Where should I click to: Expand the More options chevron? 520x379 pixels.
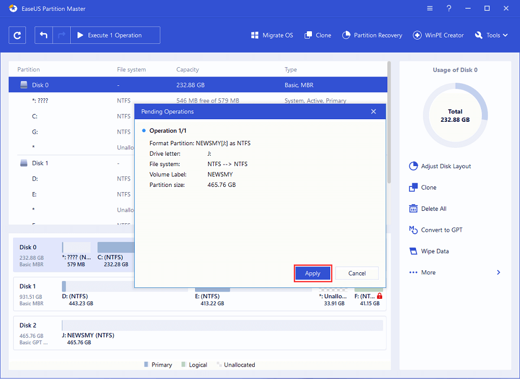click(x=499, y=272)
